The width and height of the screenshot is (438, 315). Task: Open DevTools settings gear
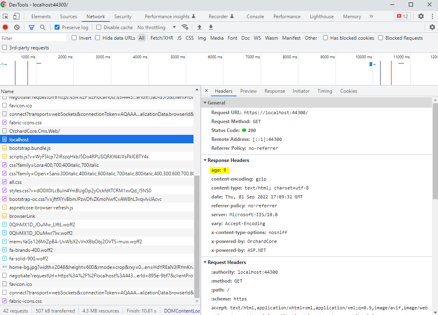click(x=421, y=16)
